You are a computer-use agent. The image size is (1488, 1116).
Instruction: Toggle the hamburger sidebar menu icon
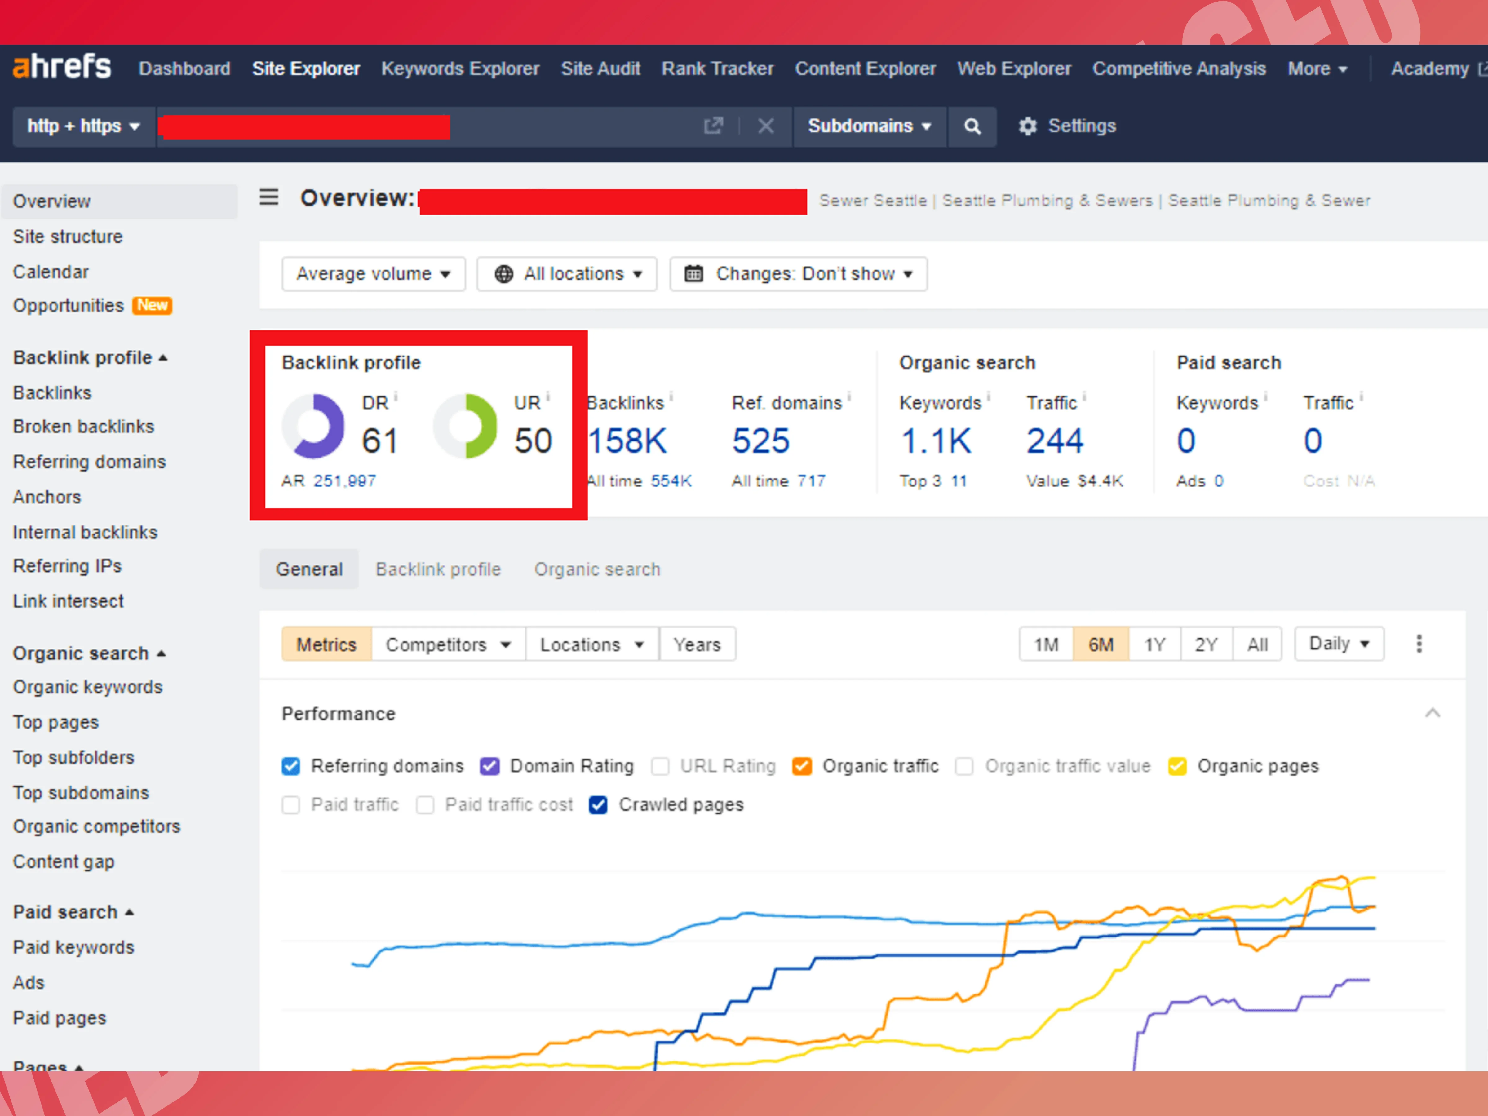click(x=269, y=198)
